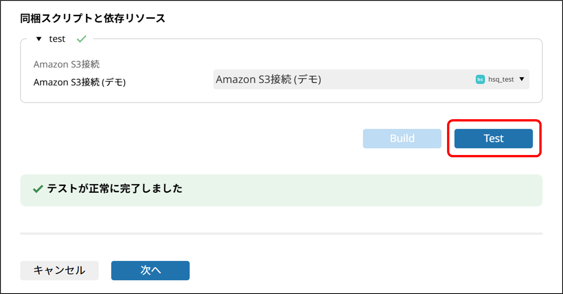
Task: Open the Amazon S3接続 (デモ) combo box
Action: [x=343, y=80]
